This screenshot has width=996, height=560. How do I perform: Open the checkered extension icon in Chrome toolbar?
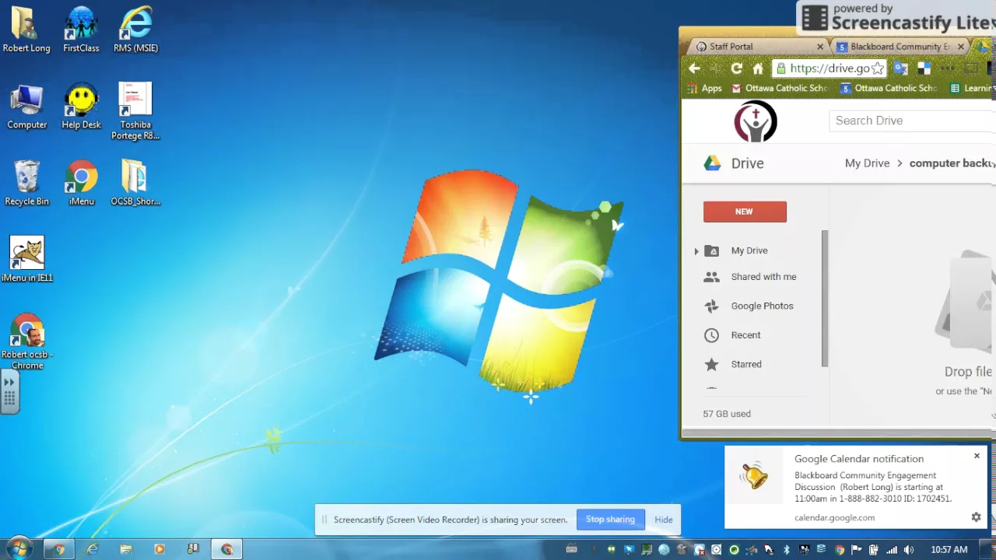pos(924,68)
